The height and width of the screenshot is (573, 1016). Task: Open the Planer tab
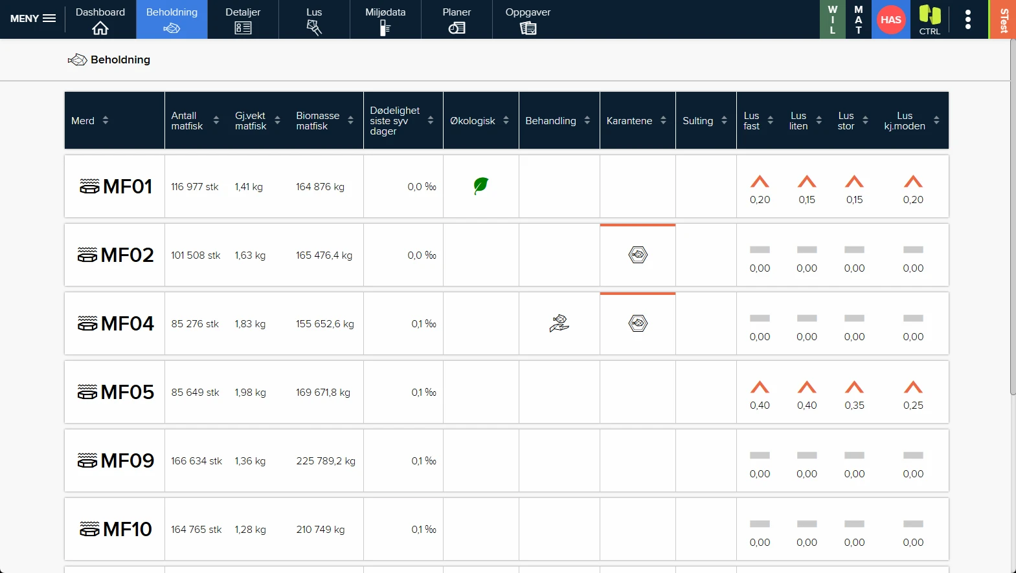pyautogui.click(x=457, y=19)
